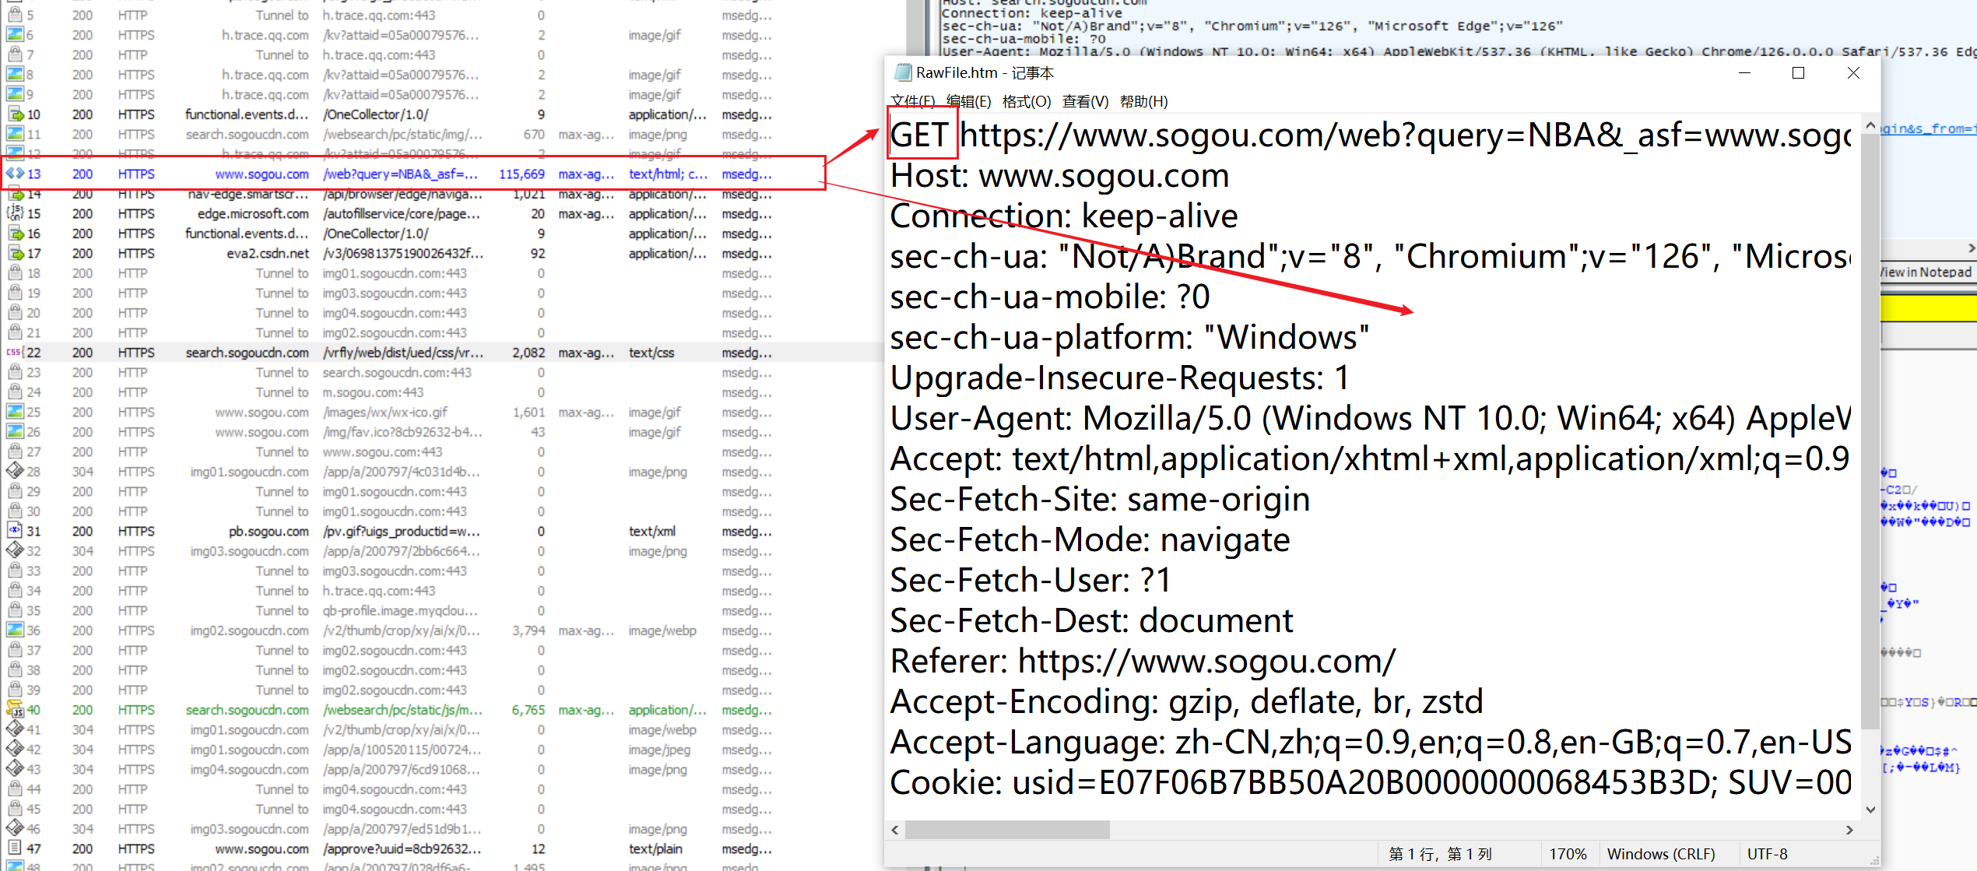
Task: Click the diamond icon of session 32
Action: coord(15,550)
